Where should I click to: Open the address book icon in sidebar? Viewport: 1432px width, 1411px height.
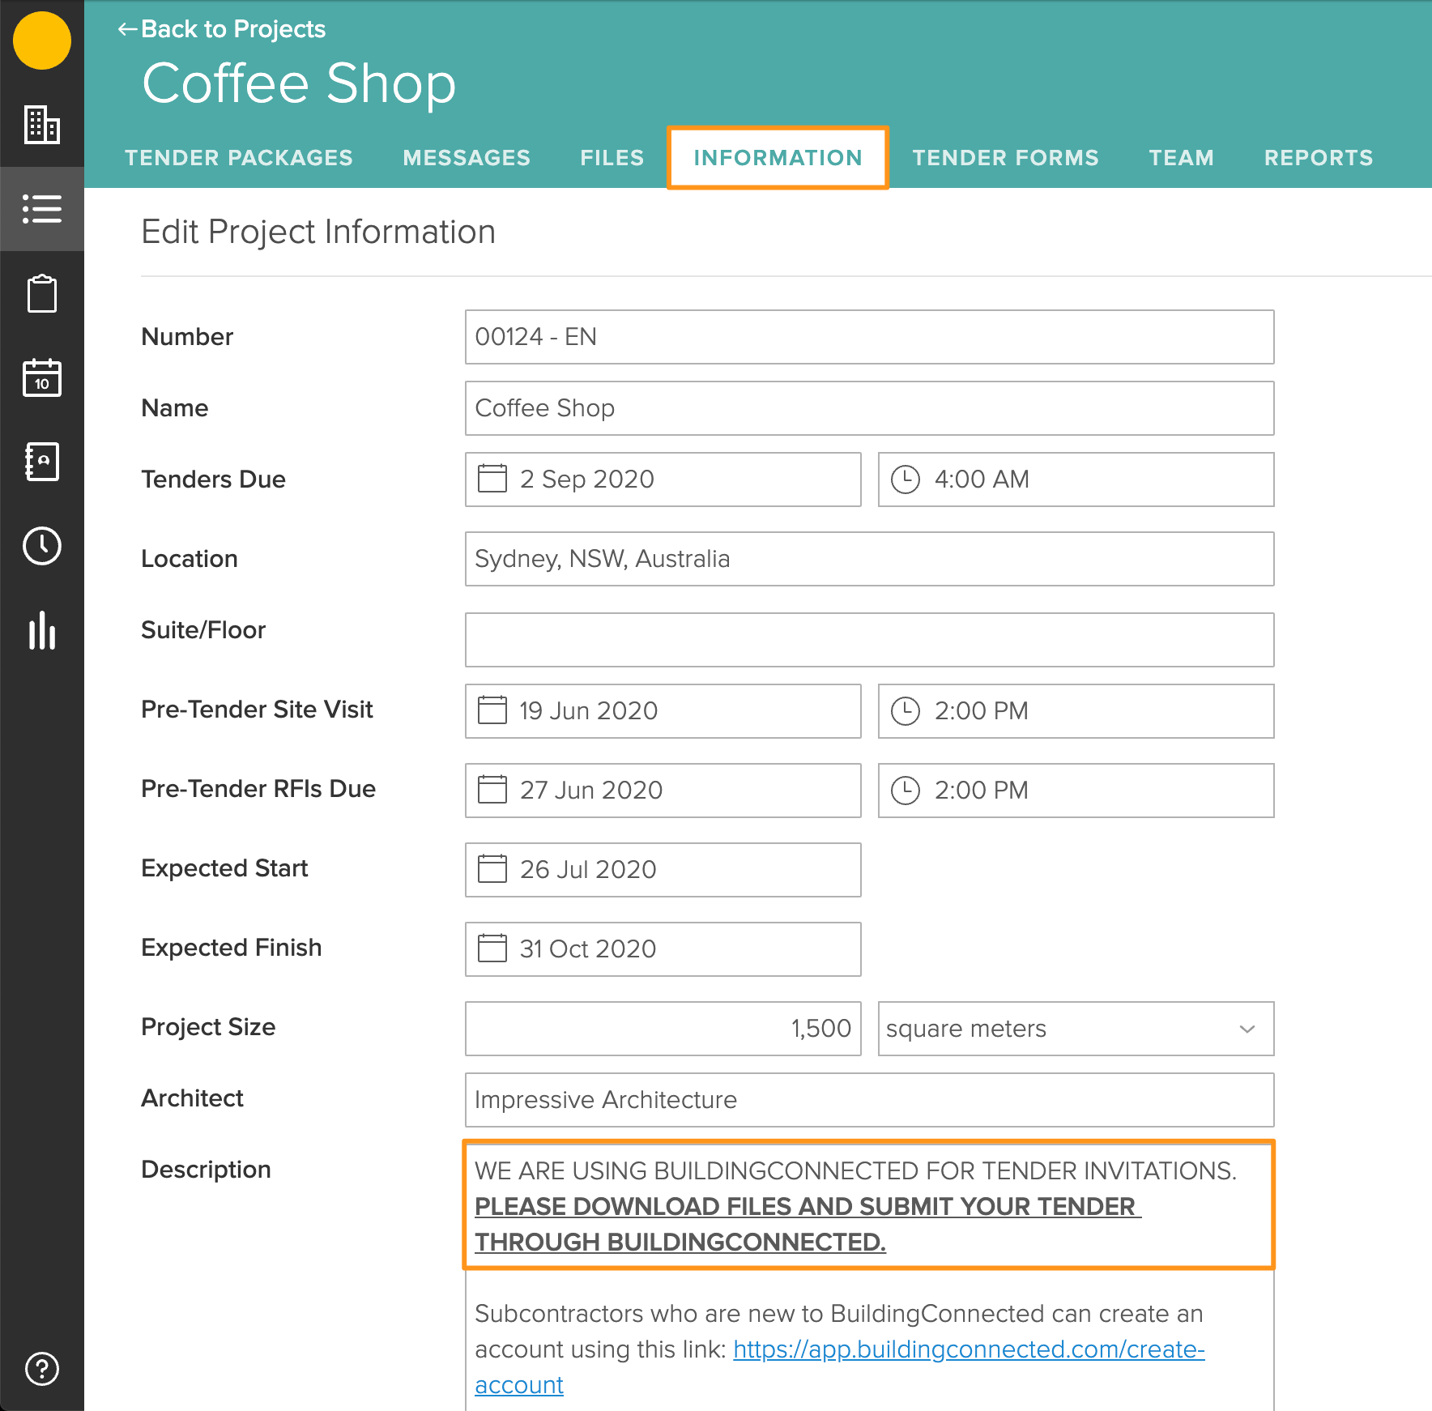pos(42,462)
